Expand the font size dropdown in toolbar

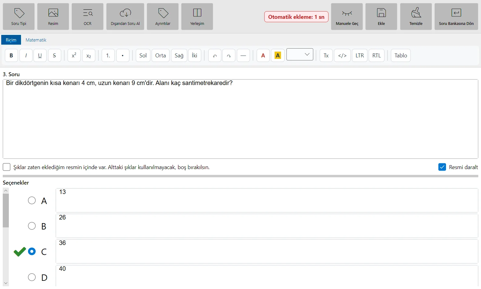(x=300, y=54)
